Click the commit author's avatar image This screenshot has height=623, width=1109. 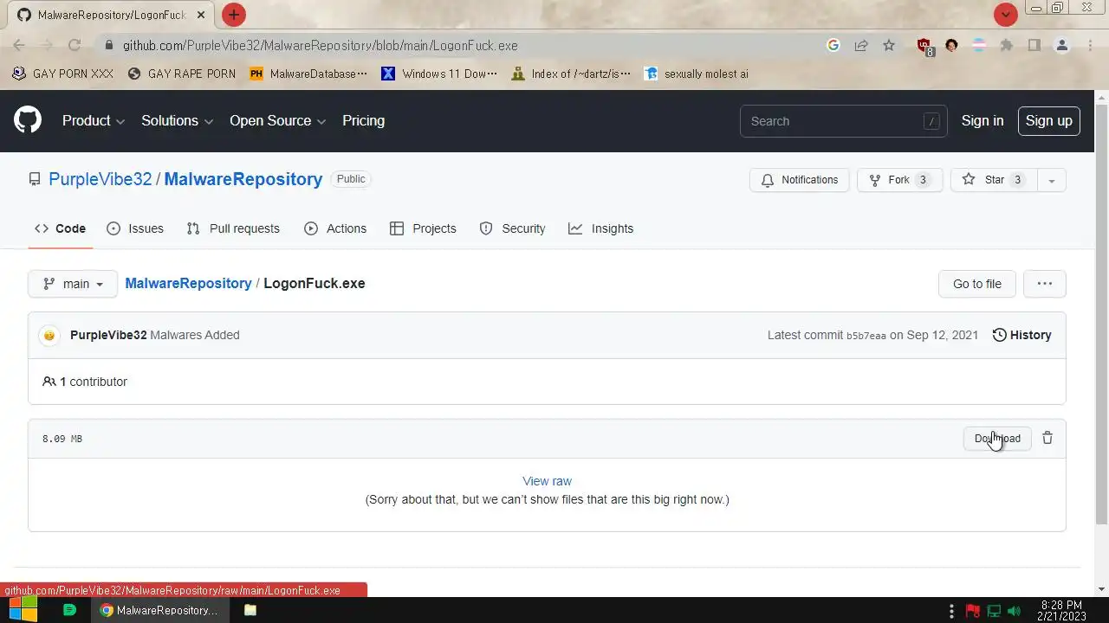click(x=49, y=335)
